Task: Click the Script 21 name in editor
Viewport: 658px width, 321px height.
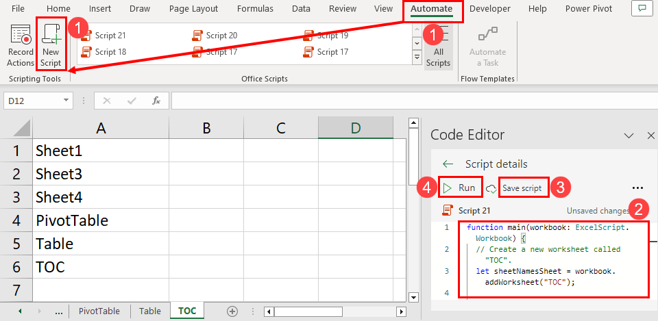Action: tap(474, 211)
